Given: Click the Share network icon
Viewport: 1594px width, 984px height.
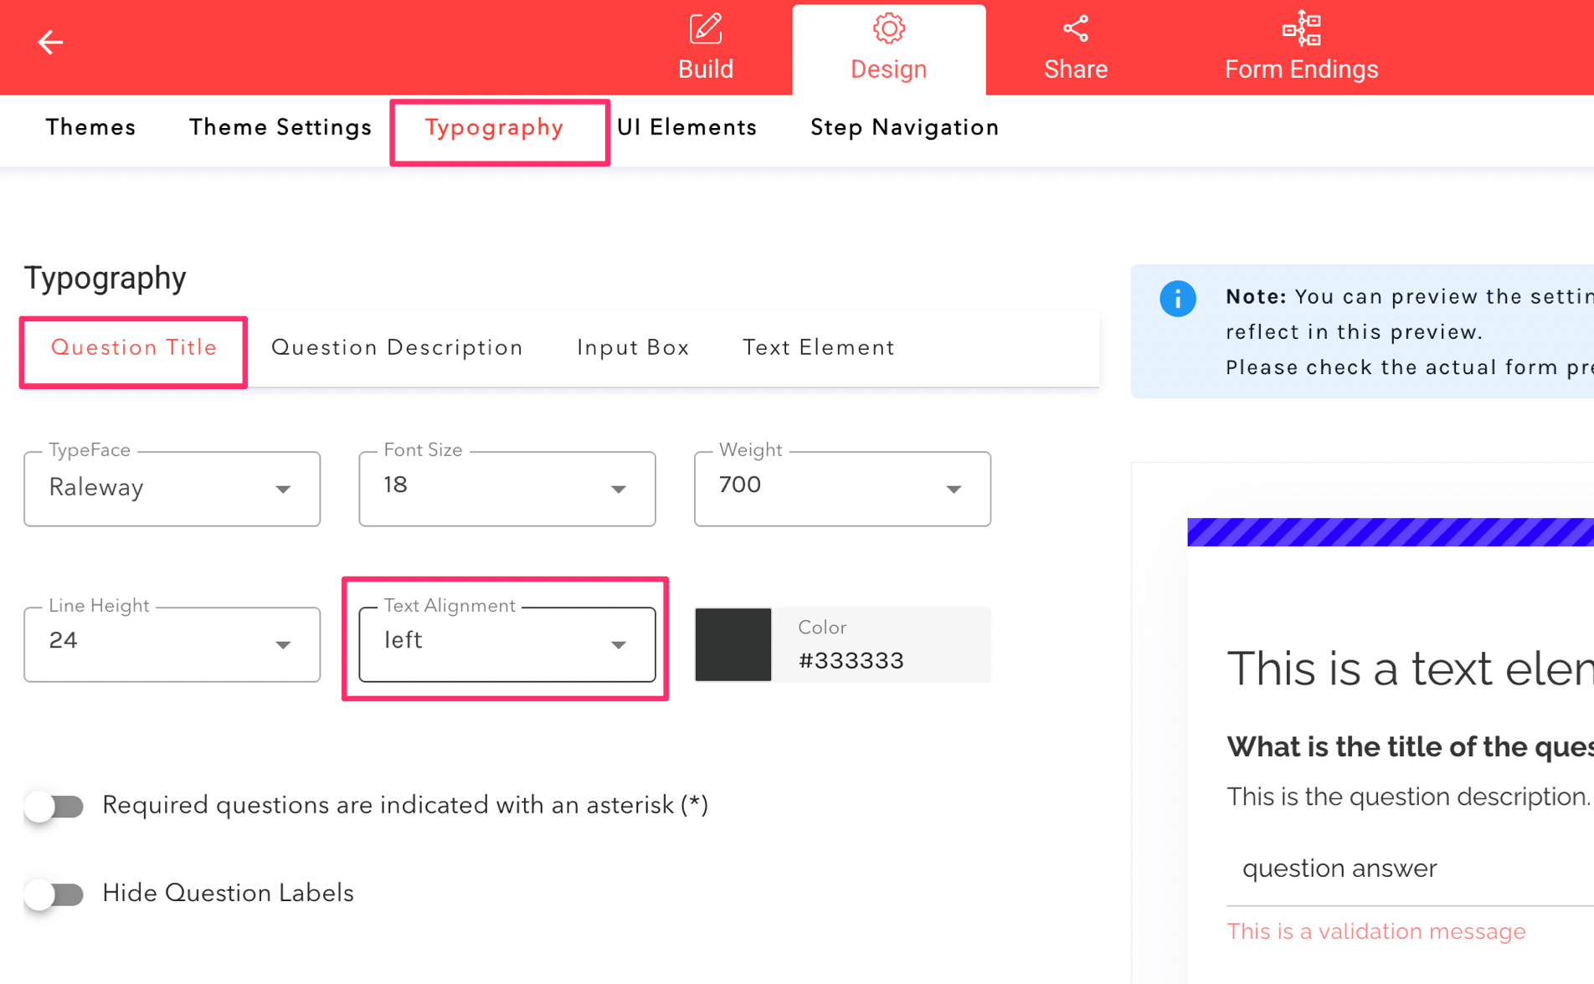Looking at the screenshot, I should coord(1075,29).
